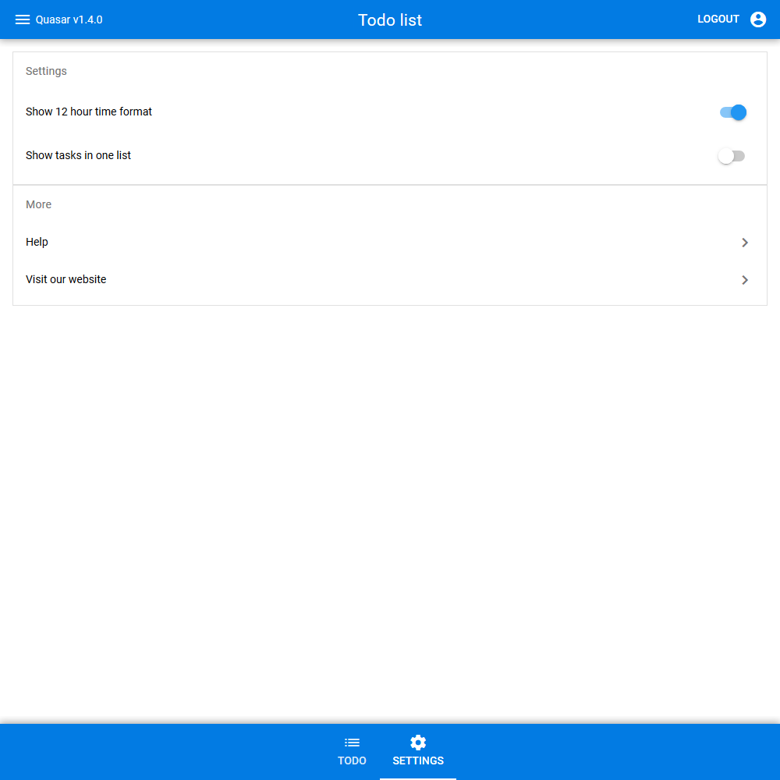Click the list icon above TODO
Image resolution: width=780 pixels, height=780 pixels.
352,743
